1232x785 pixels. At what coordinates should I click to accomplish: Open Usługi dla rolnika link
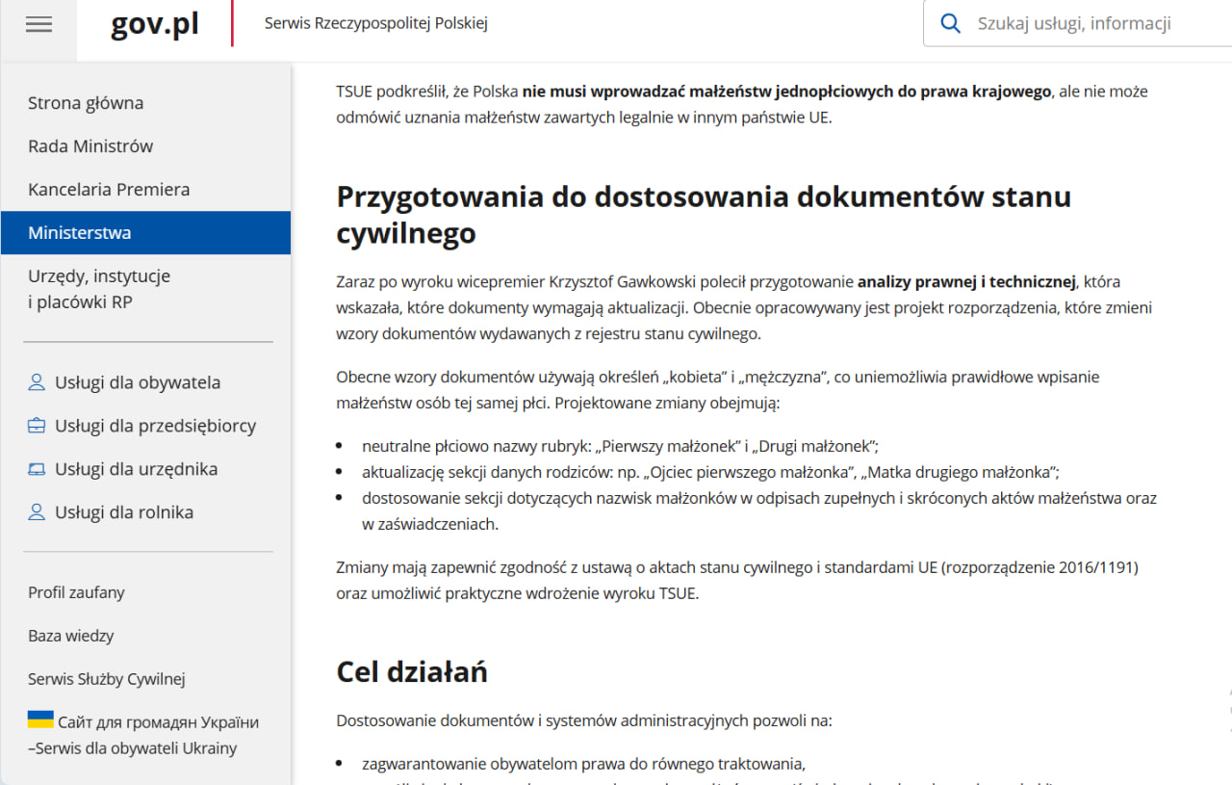(x=124, y=512)
